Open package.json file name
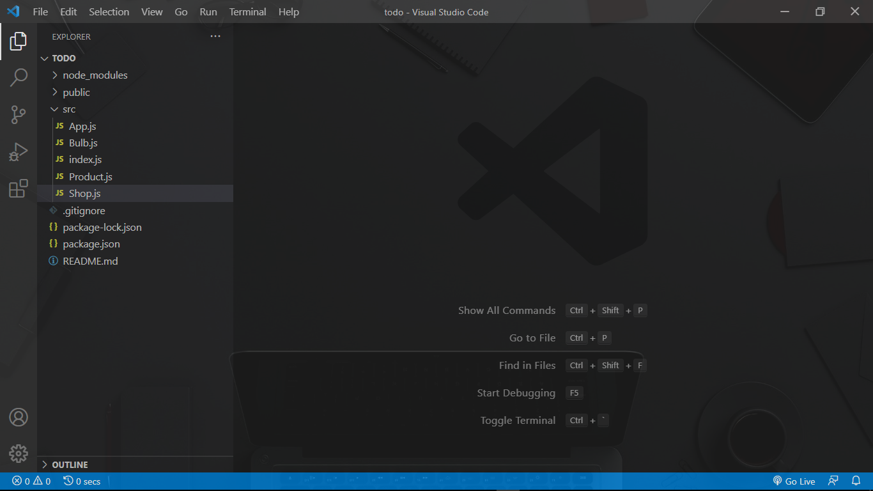 click(x=91, y=244)
